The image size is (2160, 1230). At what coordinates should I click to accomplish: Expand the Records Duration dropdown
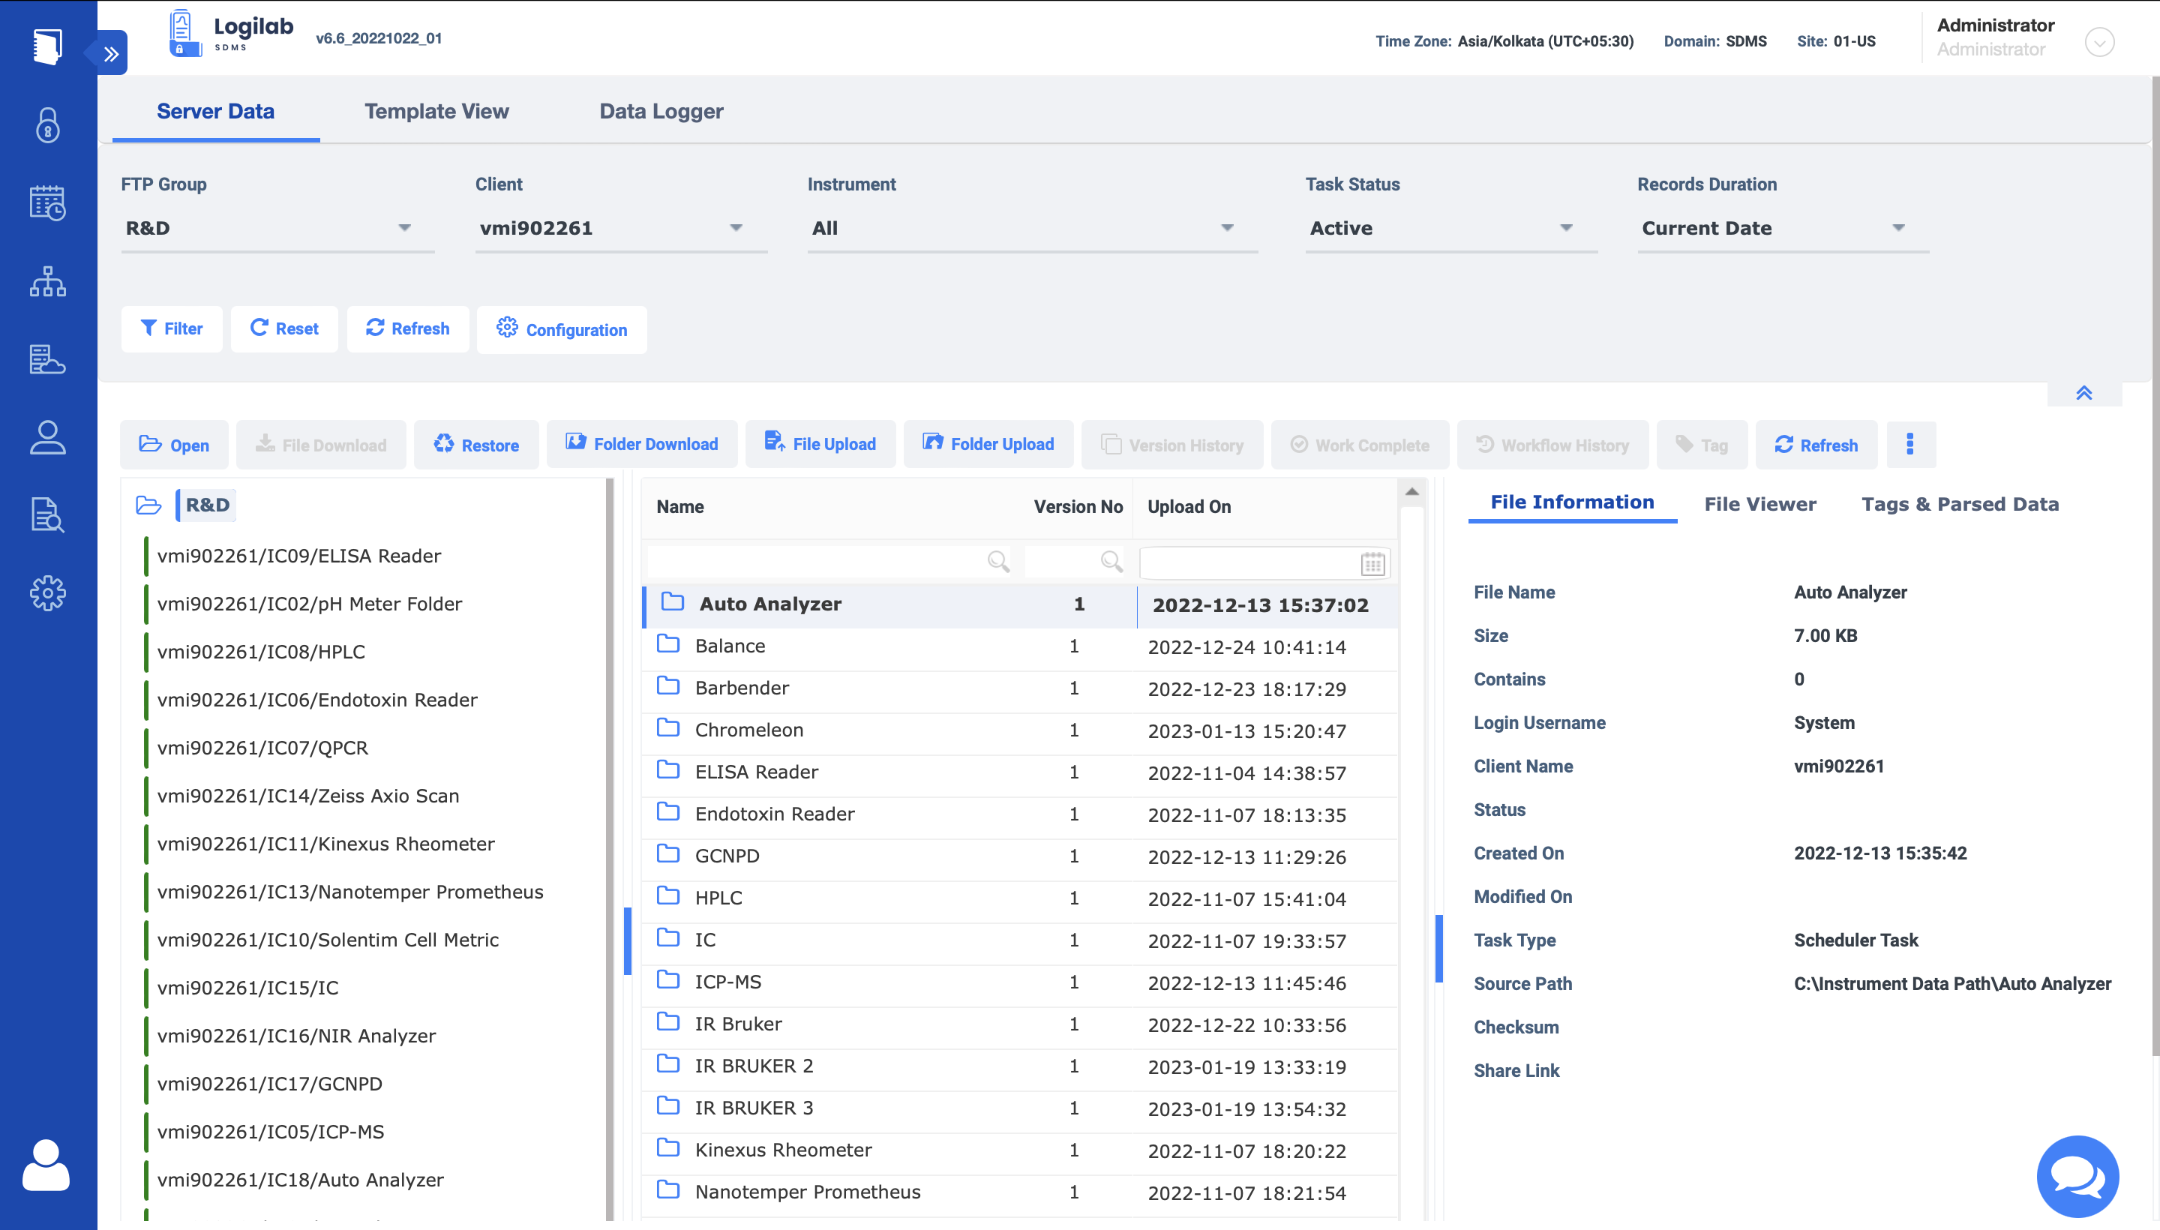1898,228
